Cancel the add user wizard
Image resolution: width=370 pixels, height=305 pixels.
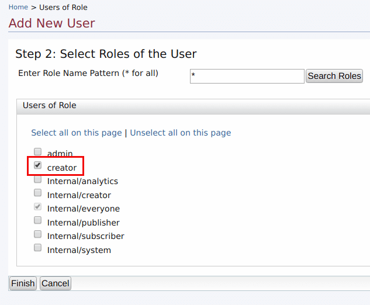(56, 283)
